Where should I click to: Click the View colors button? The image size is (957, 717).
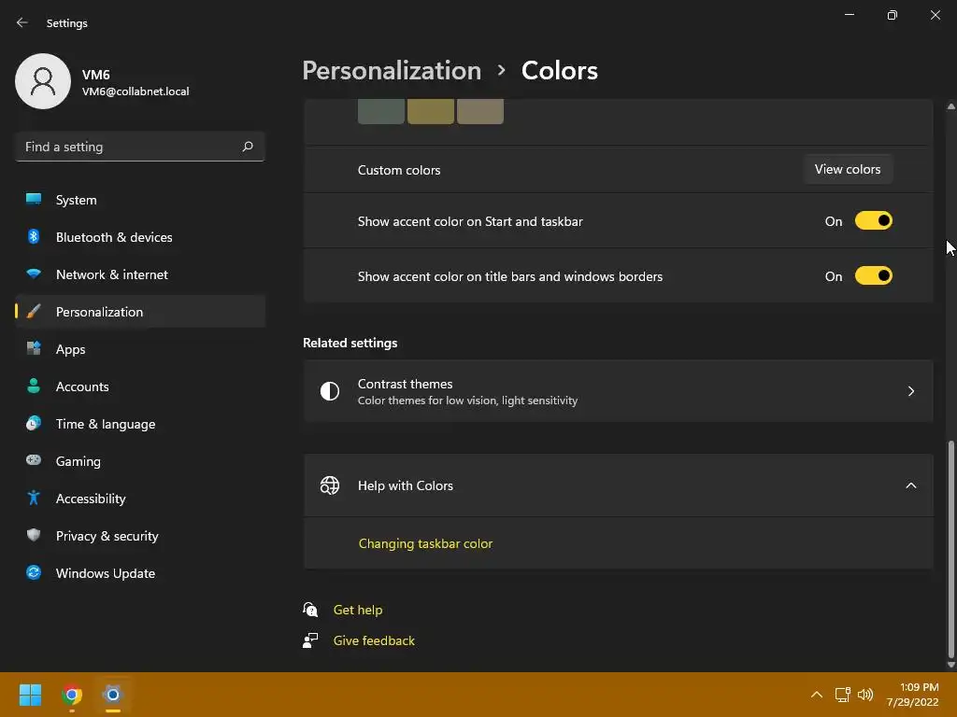click(848, 169)
